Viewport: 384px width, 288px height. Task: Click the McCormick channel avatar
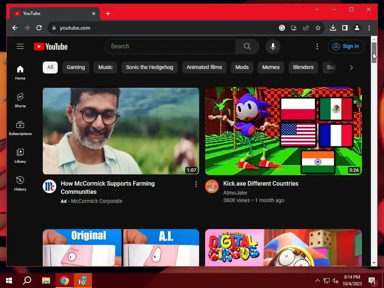[x=49, y=186]
